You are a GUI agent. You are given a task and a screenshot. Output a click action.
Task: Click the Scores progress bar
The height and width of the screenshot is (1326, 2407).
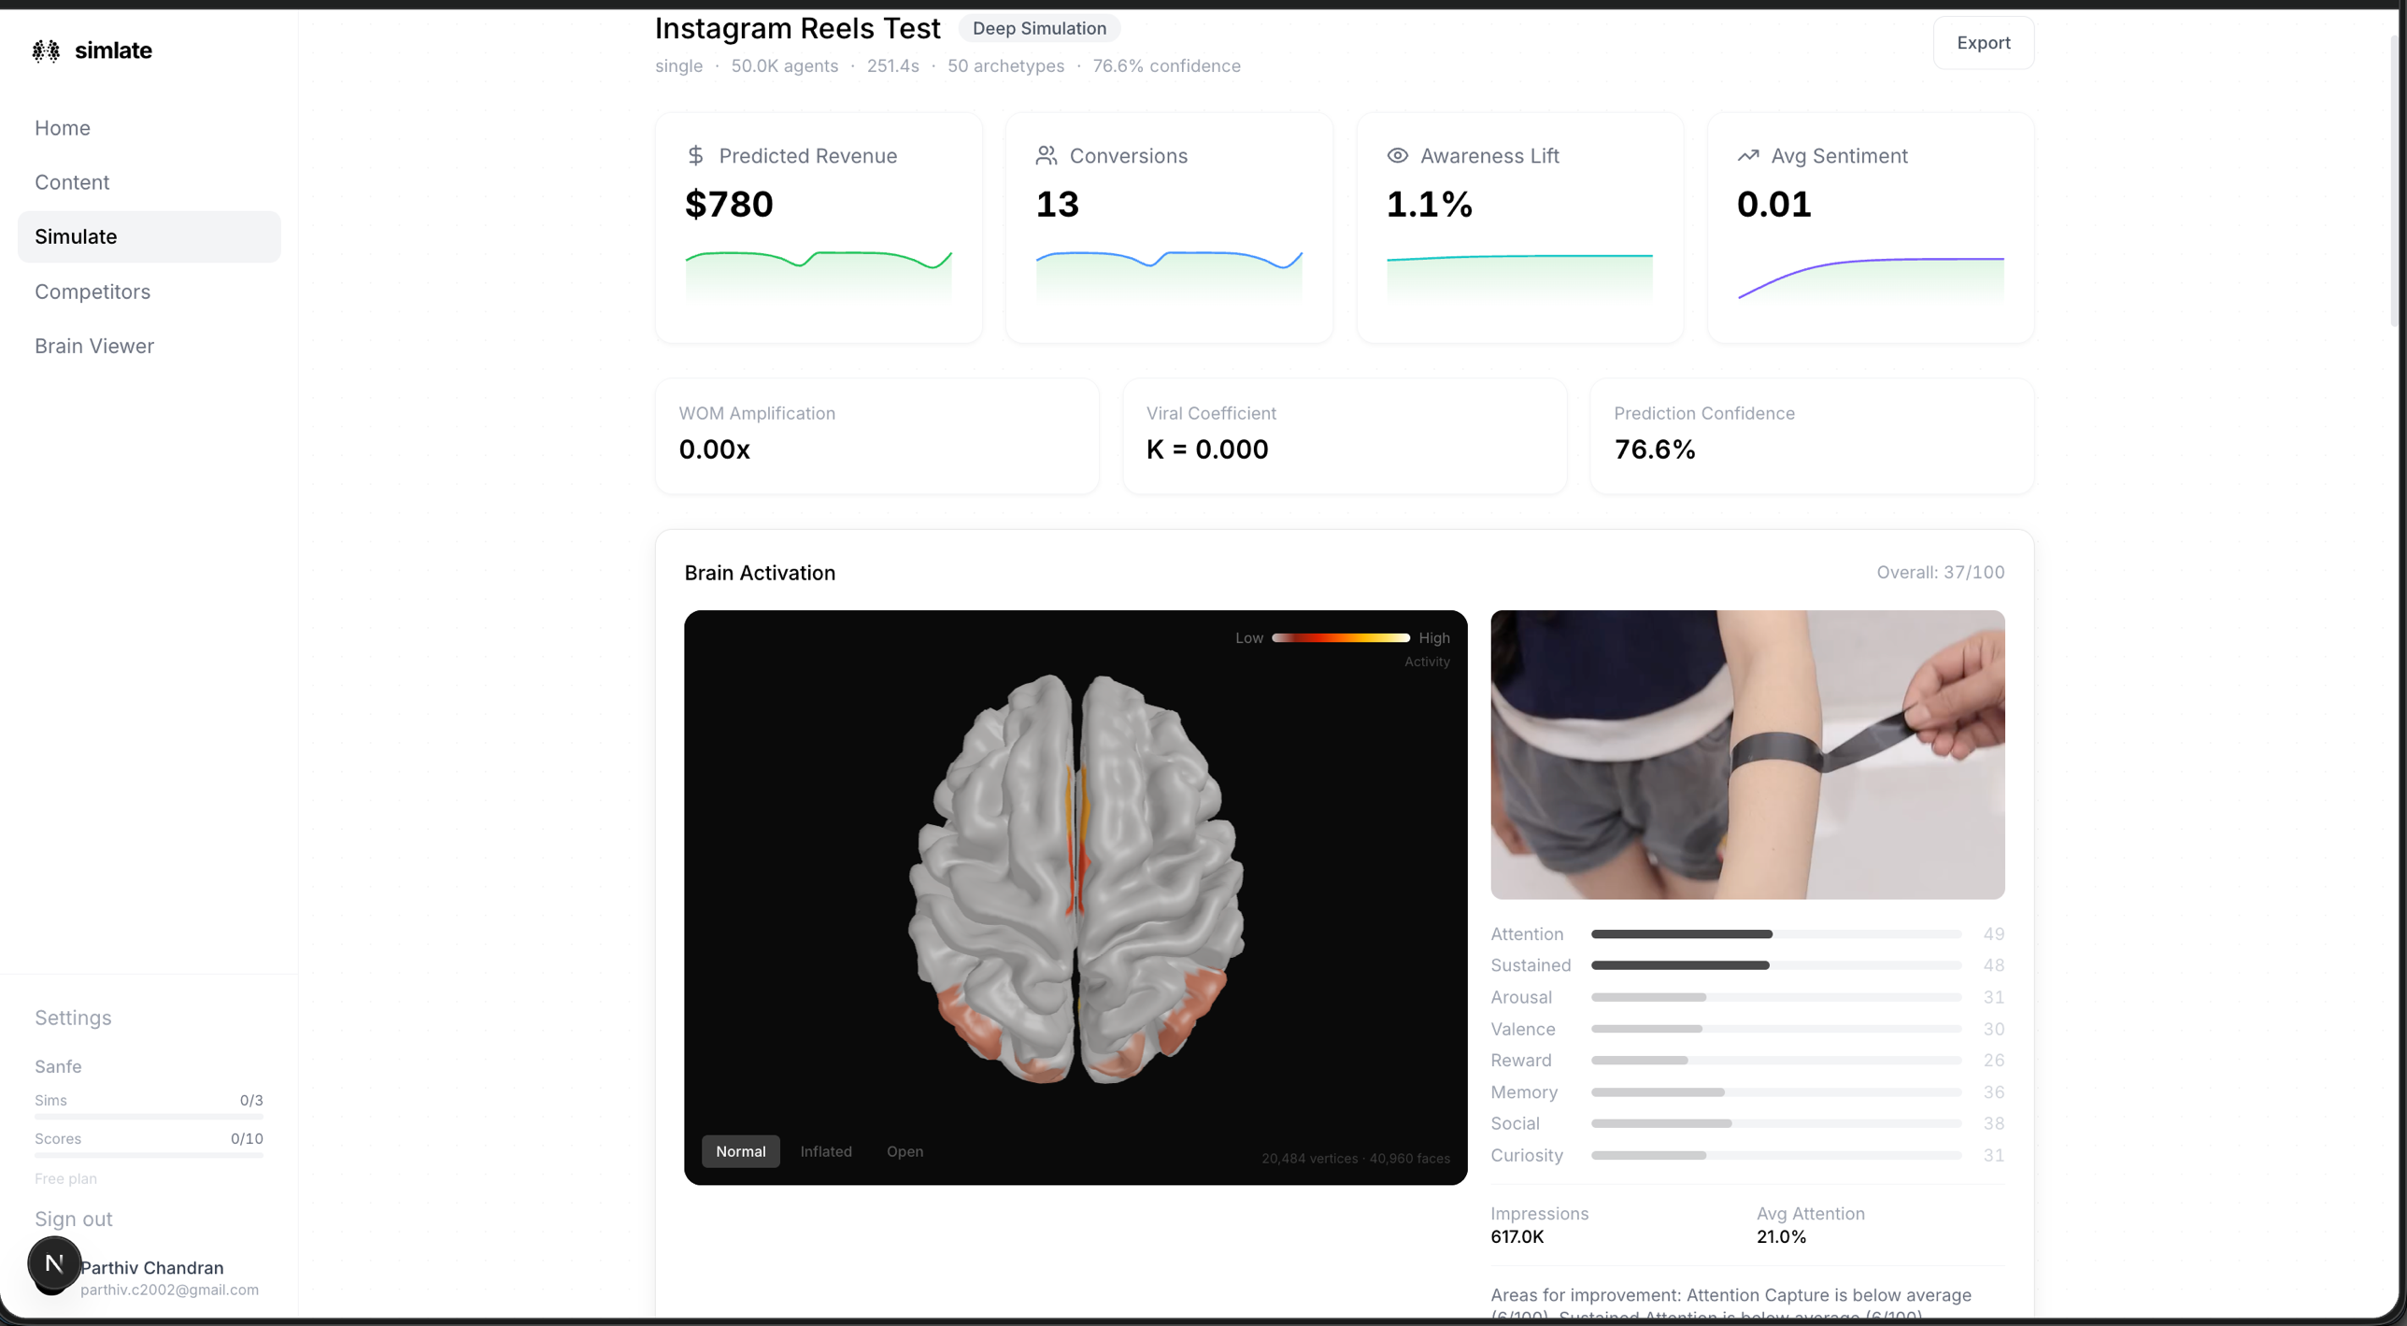tap(148, 1155)
